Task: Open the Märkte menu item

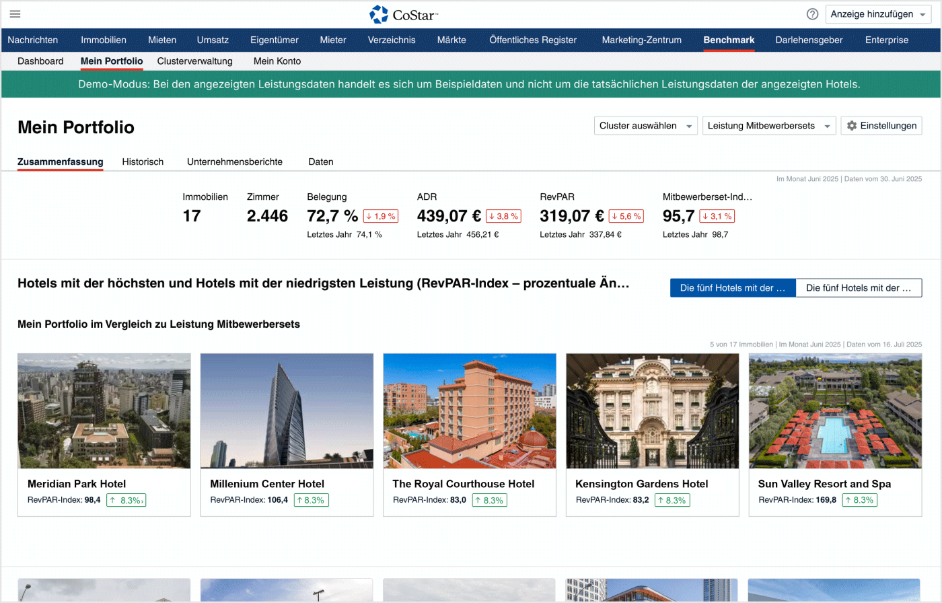Action: coord(451,40)
